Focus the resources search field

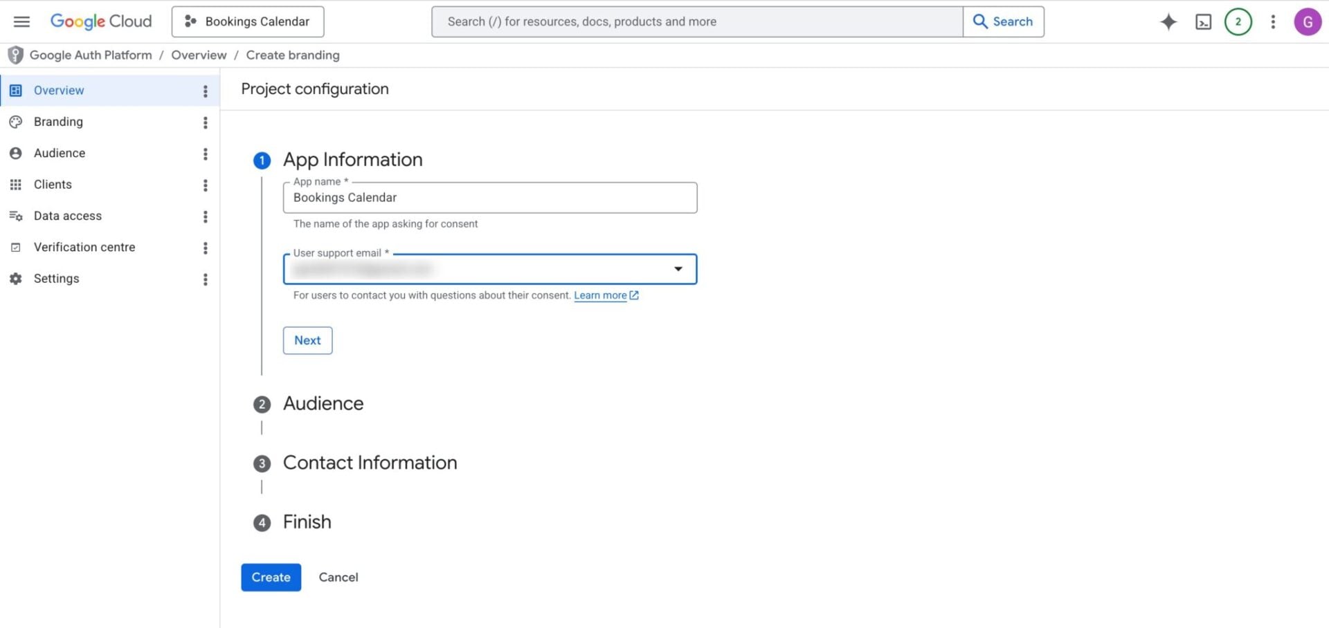pos(697,21)
